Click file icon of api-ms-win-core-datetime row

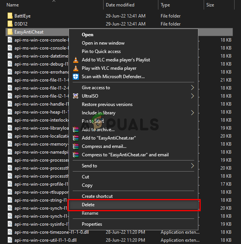coord(10,56)
